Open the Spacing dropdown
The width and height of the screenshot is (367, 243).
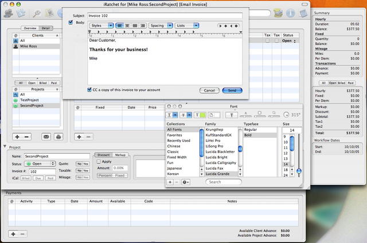[x=161, y=26]
